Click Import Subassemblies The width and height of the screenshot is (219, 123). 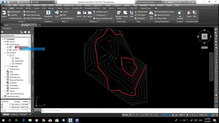pos(33,18)
